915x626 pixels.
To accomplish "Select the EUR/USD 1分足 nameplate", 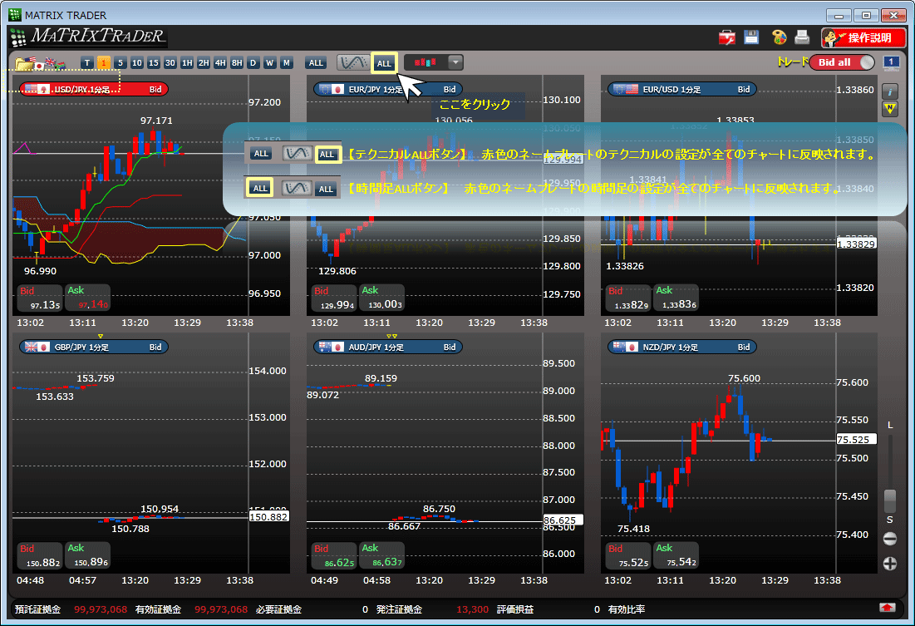I will [x=682, y=89].
